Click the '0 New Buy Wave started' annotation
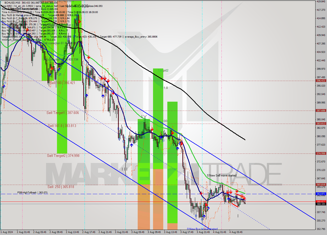Viewport: 327px width, 235px height. (x=202, y=229)
